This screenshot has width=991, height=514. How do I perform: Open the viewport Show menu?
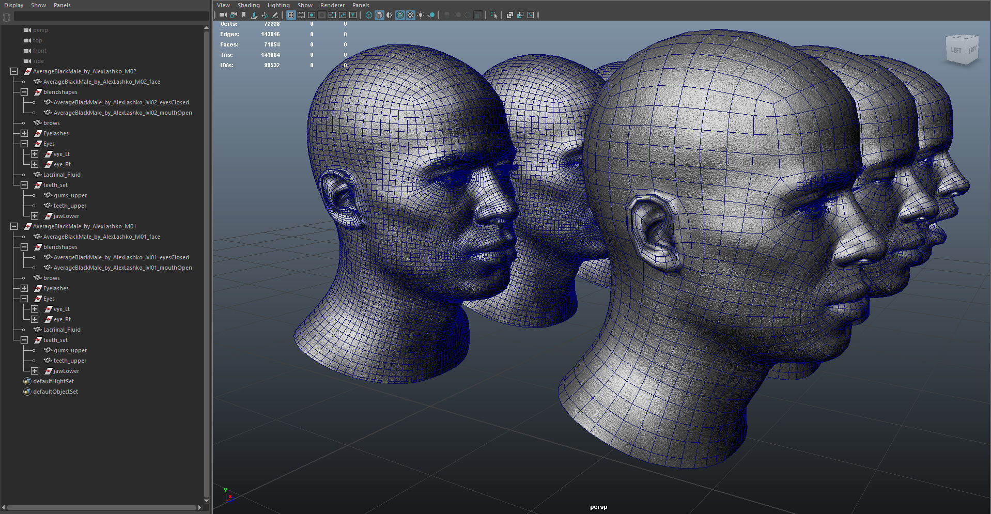[305, 5]
